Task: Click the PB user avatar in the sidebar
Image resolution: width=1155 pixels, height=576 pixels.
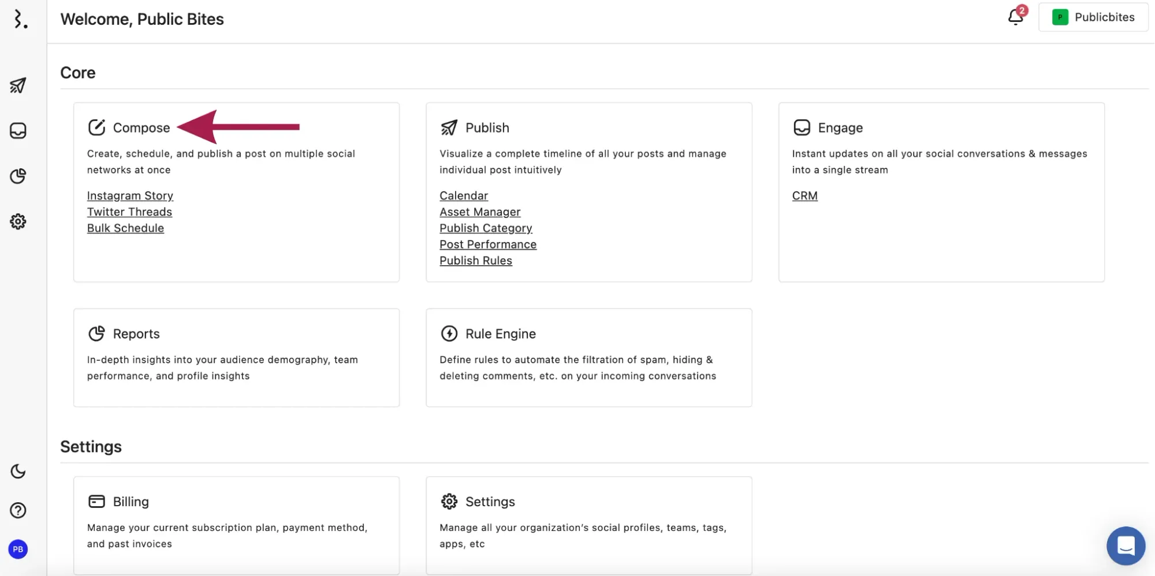Action: pyautogui.click(x=18, y=549)
